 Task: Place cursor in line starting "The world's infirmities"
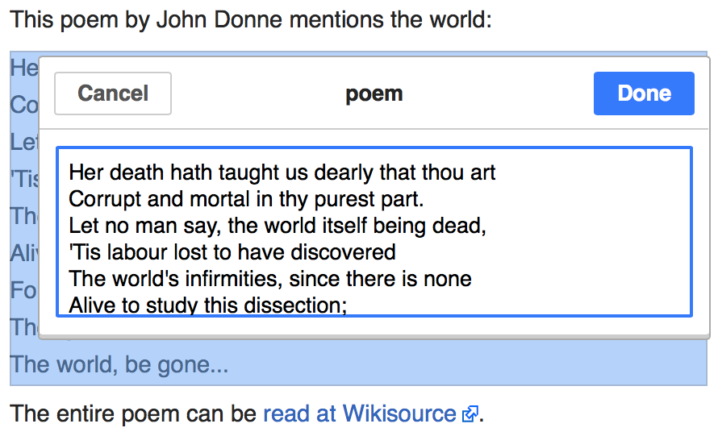point(269,279)
